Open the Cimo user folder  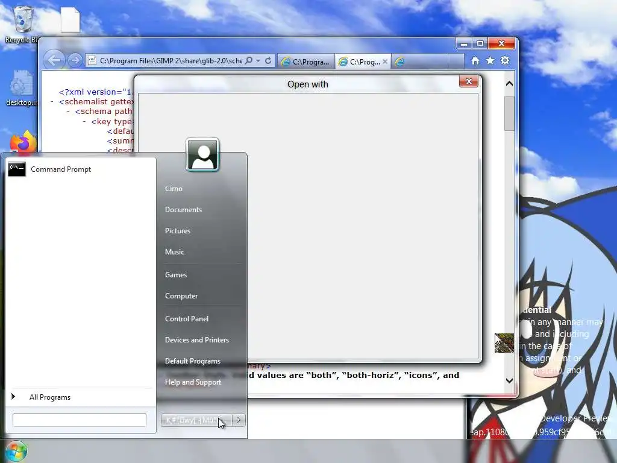[x=174, y=189]
